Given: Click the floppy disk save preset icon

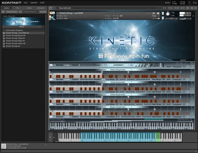Looking at the screenshot, I should [x=106, y=65].
